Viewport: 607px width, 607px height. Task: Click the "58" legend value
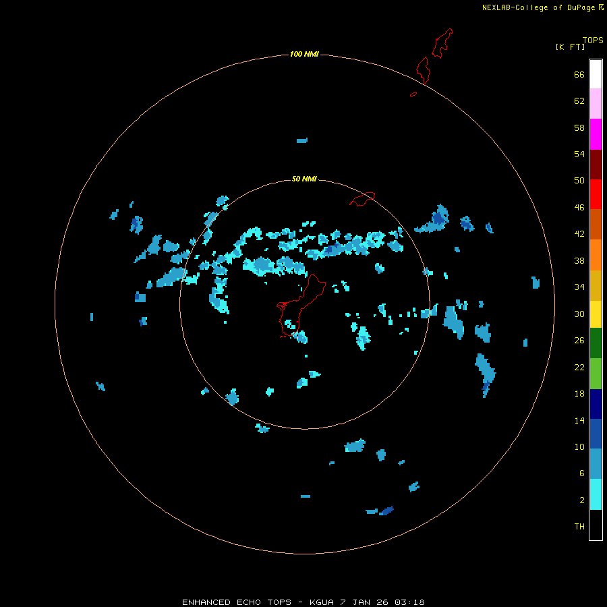click(x=579, y=127)
